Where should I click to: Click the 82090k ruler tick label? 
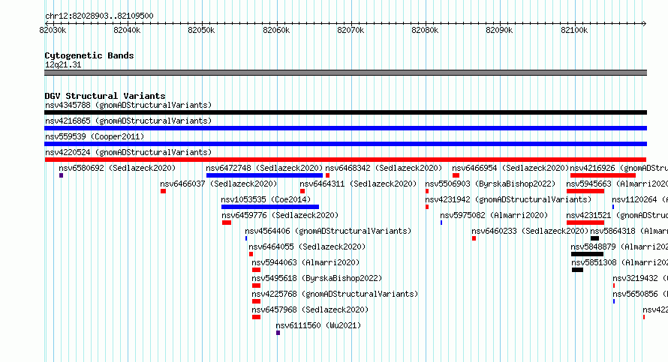click(x=499, y=30)
